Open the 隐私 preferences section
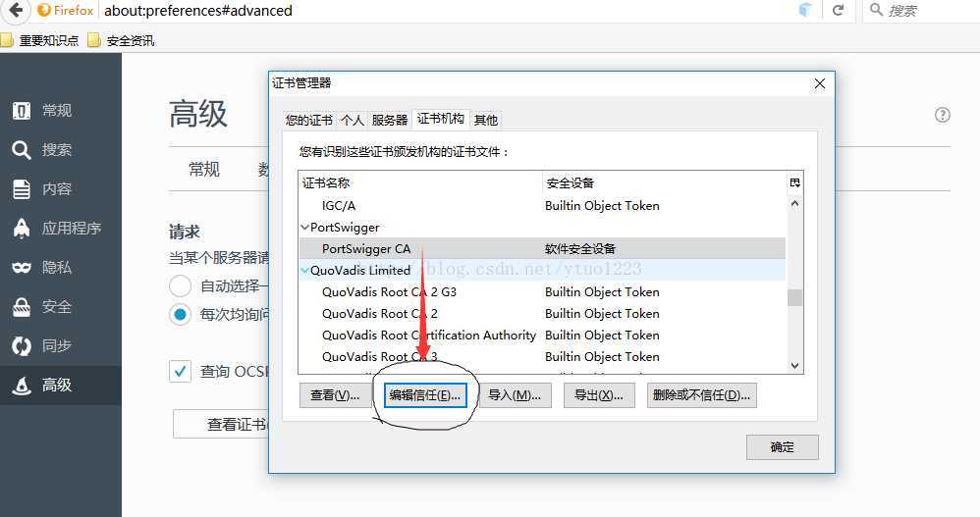980x517 pixels. 61,267
